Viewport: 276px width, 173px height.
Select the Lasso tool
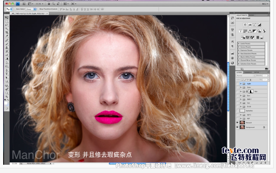point(7,25)
